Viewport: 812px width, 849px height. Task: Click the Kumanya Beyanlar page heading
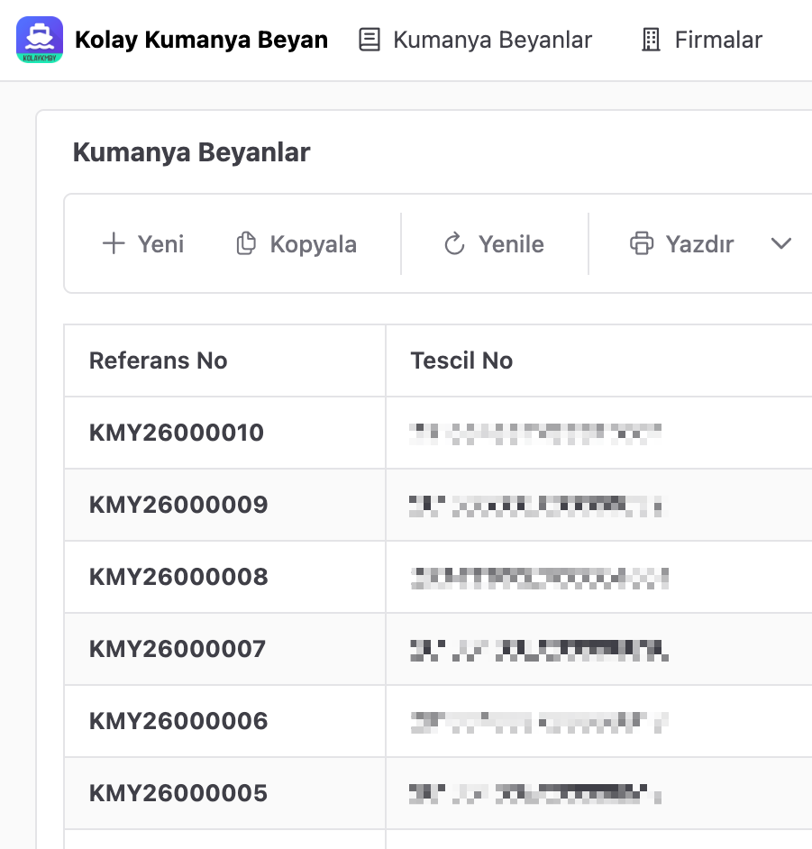pyautogui.click(x=191, y=152)
